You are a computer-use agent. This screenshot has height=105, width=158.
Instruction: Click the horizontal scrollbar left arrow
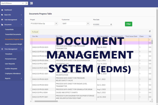tap(31, 101)
